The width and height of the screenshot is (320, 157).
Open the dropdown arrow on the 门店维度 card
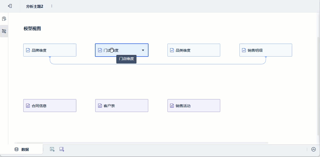coord(143,50)
